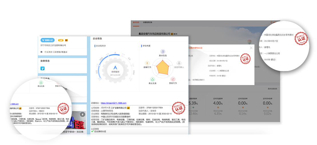Image resolution: width=317 pixels, height=145 pixels.
Task: Click the 微博认证 badge
Action: pos(48,40)
